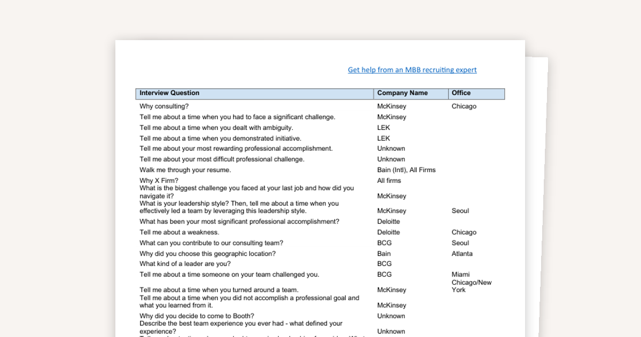
Task: Select the Unknown cell in the Booth row
Action: [391, 316]
